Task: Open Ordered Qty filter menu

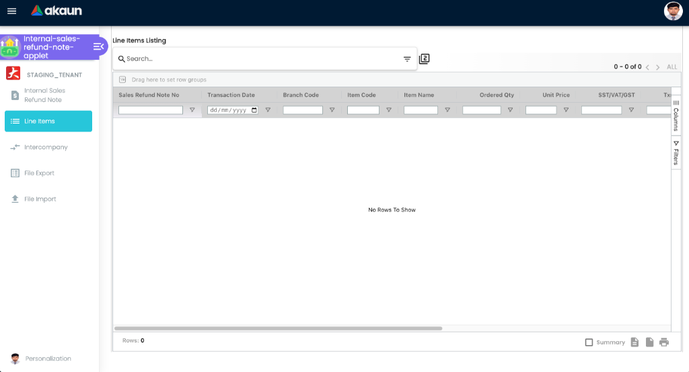Action: point(510,110)
